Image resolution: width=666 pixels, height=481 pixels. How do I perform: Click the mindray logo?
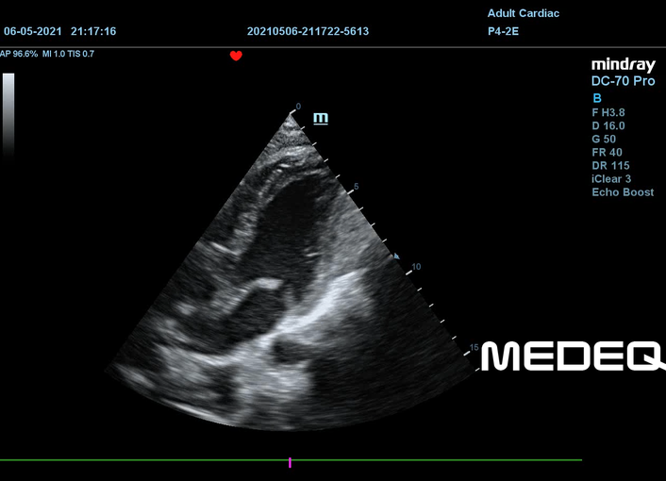623,64
